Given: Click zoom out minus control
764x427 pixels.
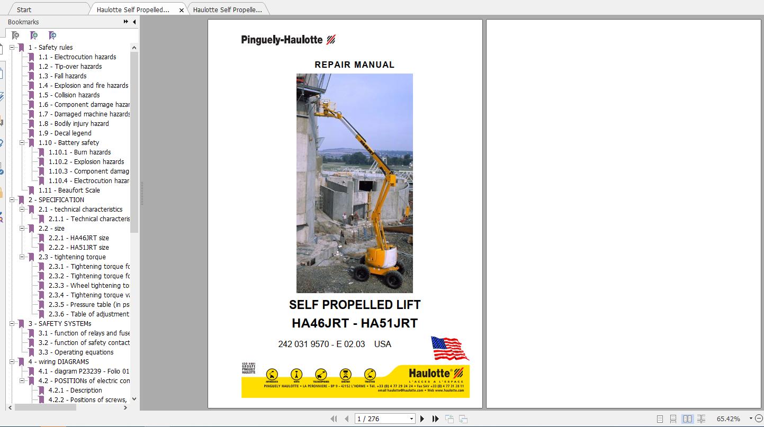Looking at the screenshot, I should pos(759,419).
